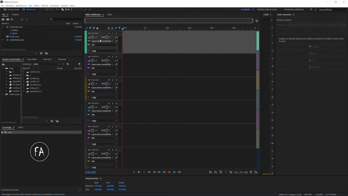Screen dimensions: 348x196
Task: Mute Traccia 2
Action: tap(109, 57)
